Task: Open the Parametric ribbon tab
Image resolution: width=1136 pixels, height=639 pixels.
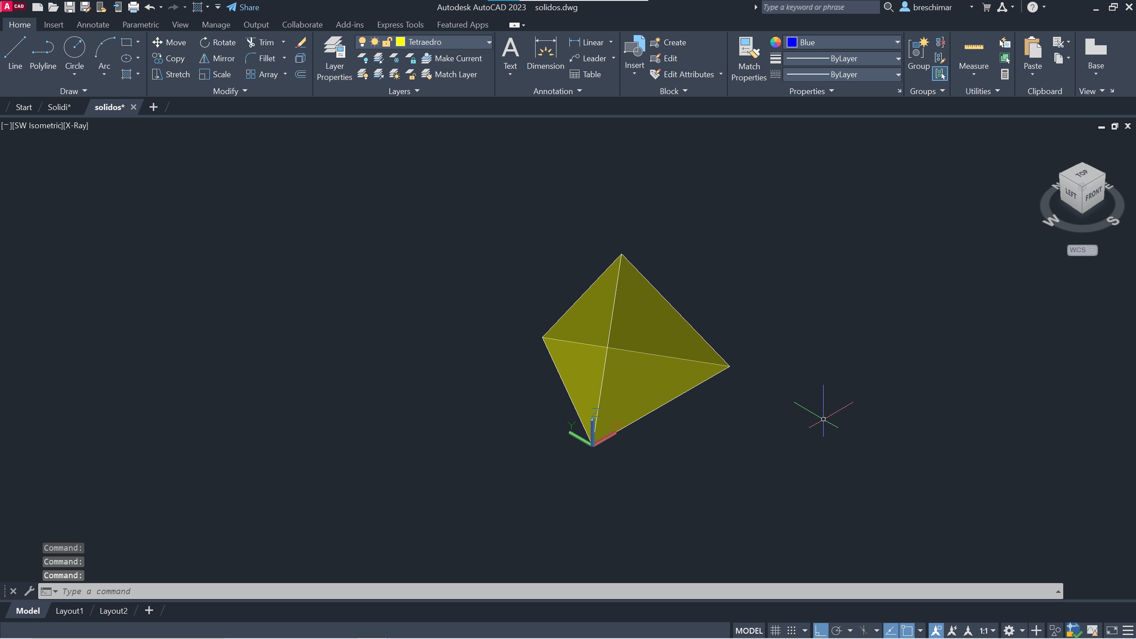Action: [x=140, y=25]
